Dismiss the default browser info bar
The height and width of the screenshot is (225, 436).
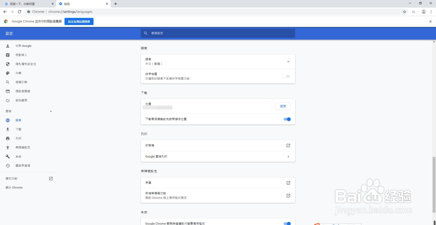point(431,21)
